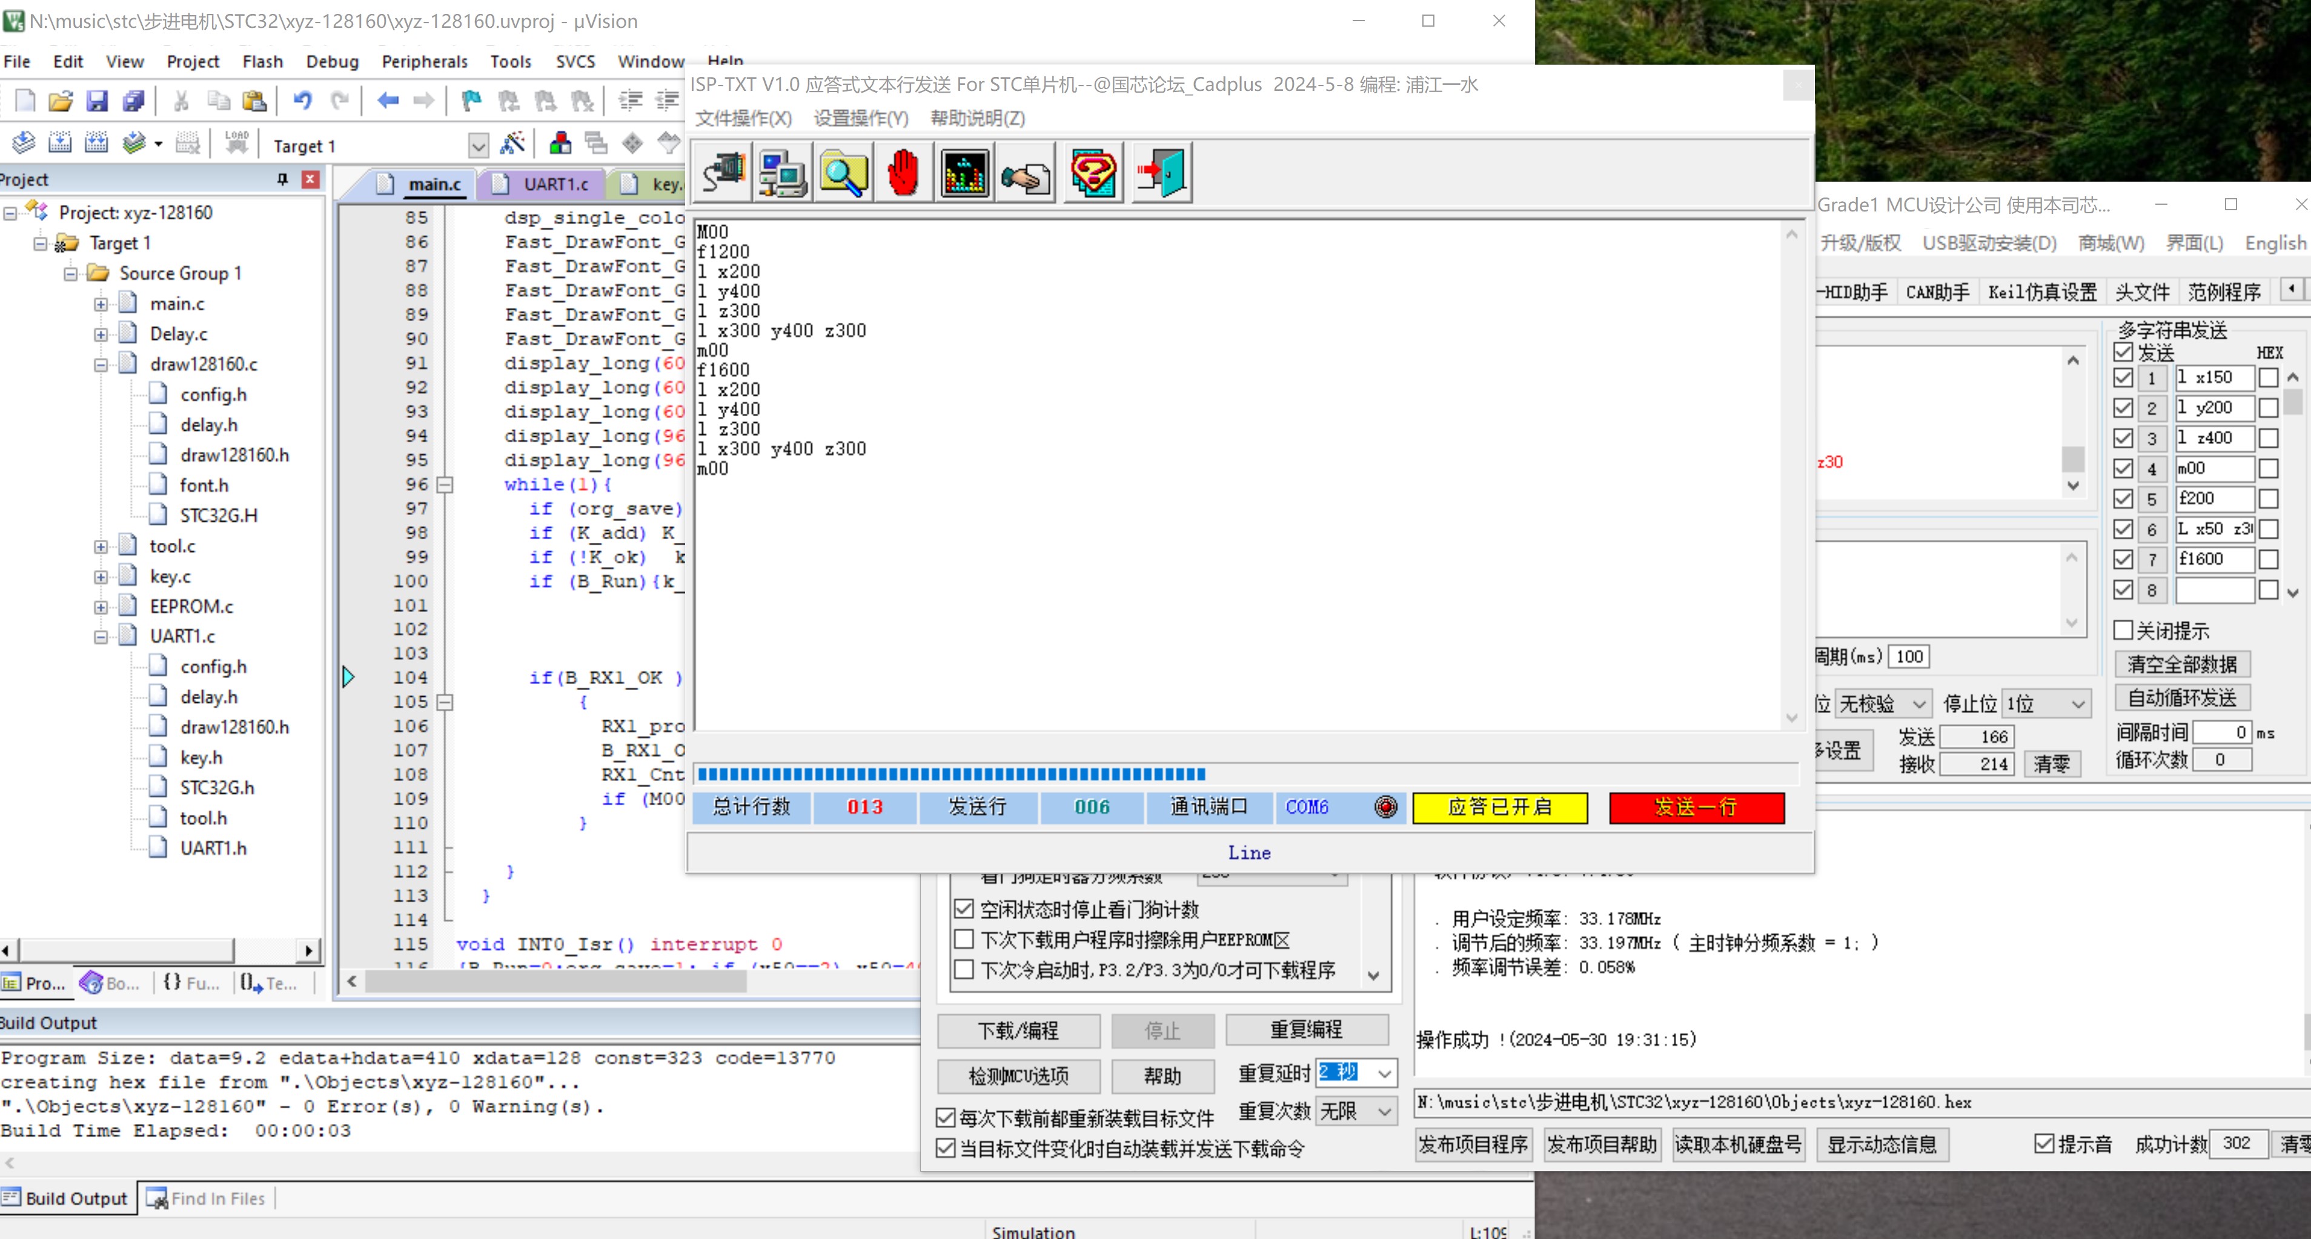The width and height of the screenshot is (2311, 1239).
Task: Click the serial port connector icon in ISP-TXT
Action: [x=723, y=172]
